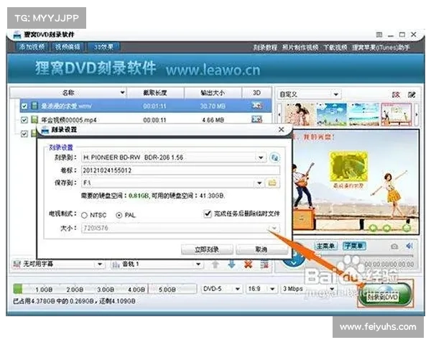Expand the 保存到 path dropdown
Image resolution: width=431 pixels, height=345 pixels.
259,183
